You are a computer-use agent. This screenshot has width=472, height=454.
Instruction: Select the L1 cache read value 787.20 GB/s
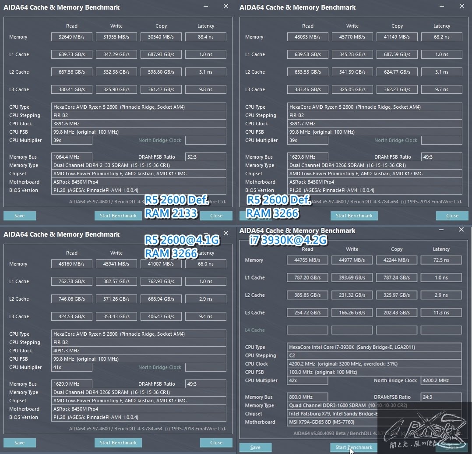[x=307, y=277]
